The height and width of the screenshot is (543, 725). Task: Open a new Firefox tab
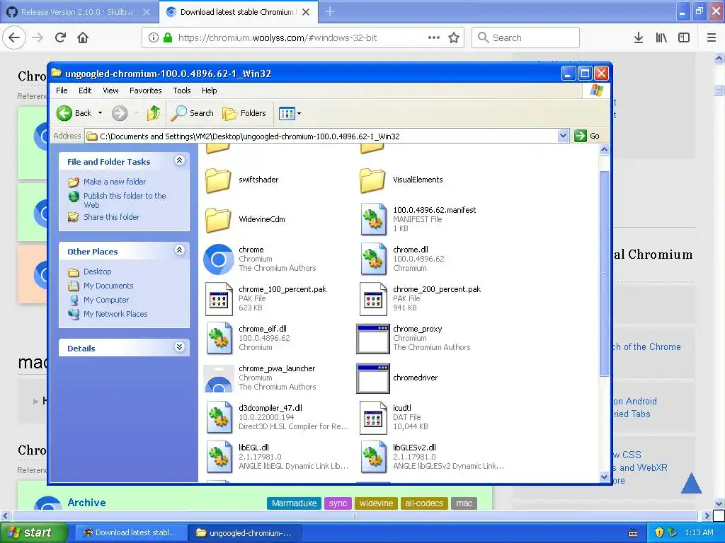pos(330,11)
